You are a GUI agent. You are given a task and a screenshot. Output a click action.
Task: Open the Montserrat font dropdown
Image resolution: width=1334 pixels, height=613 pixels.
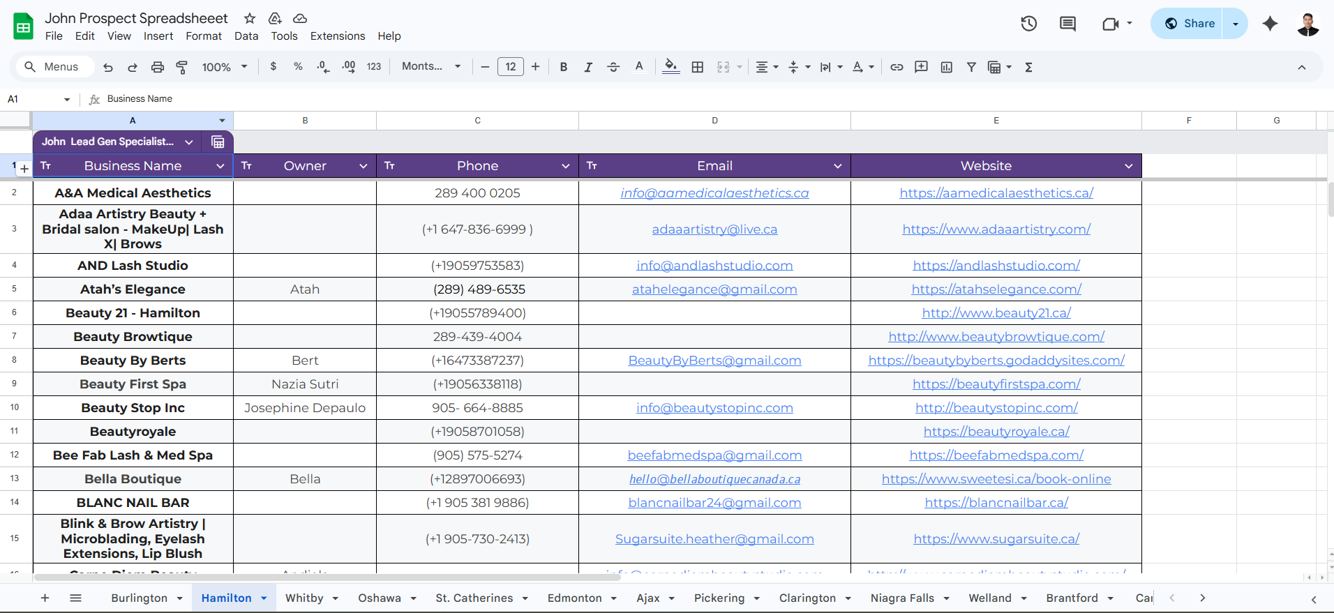(x=431, y=66)
